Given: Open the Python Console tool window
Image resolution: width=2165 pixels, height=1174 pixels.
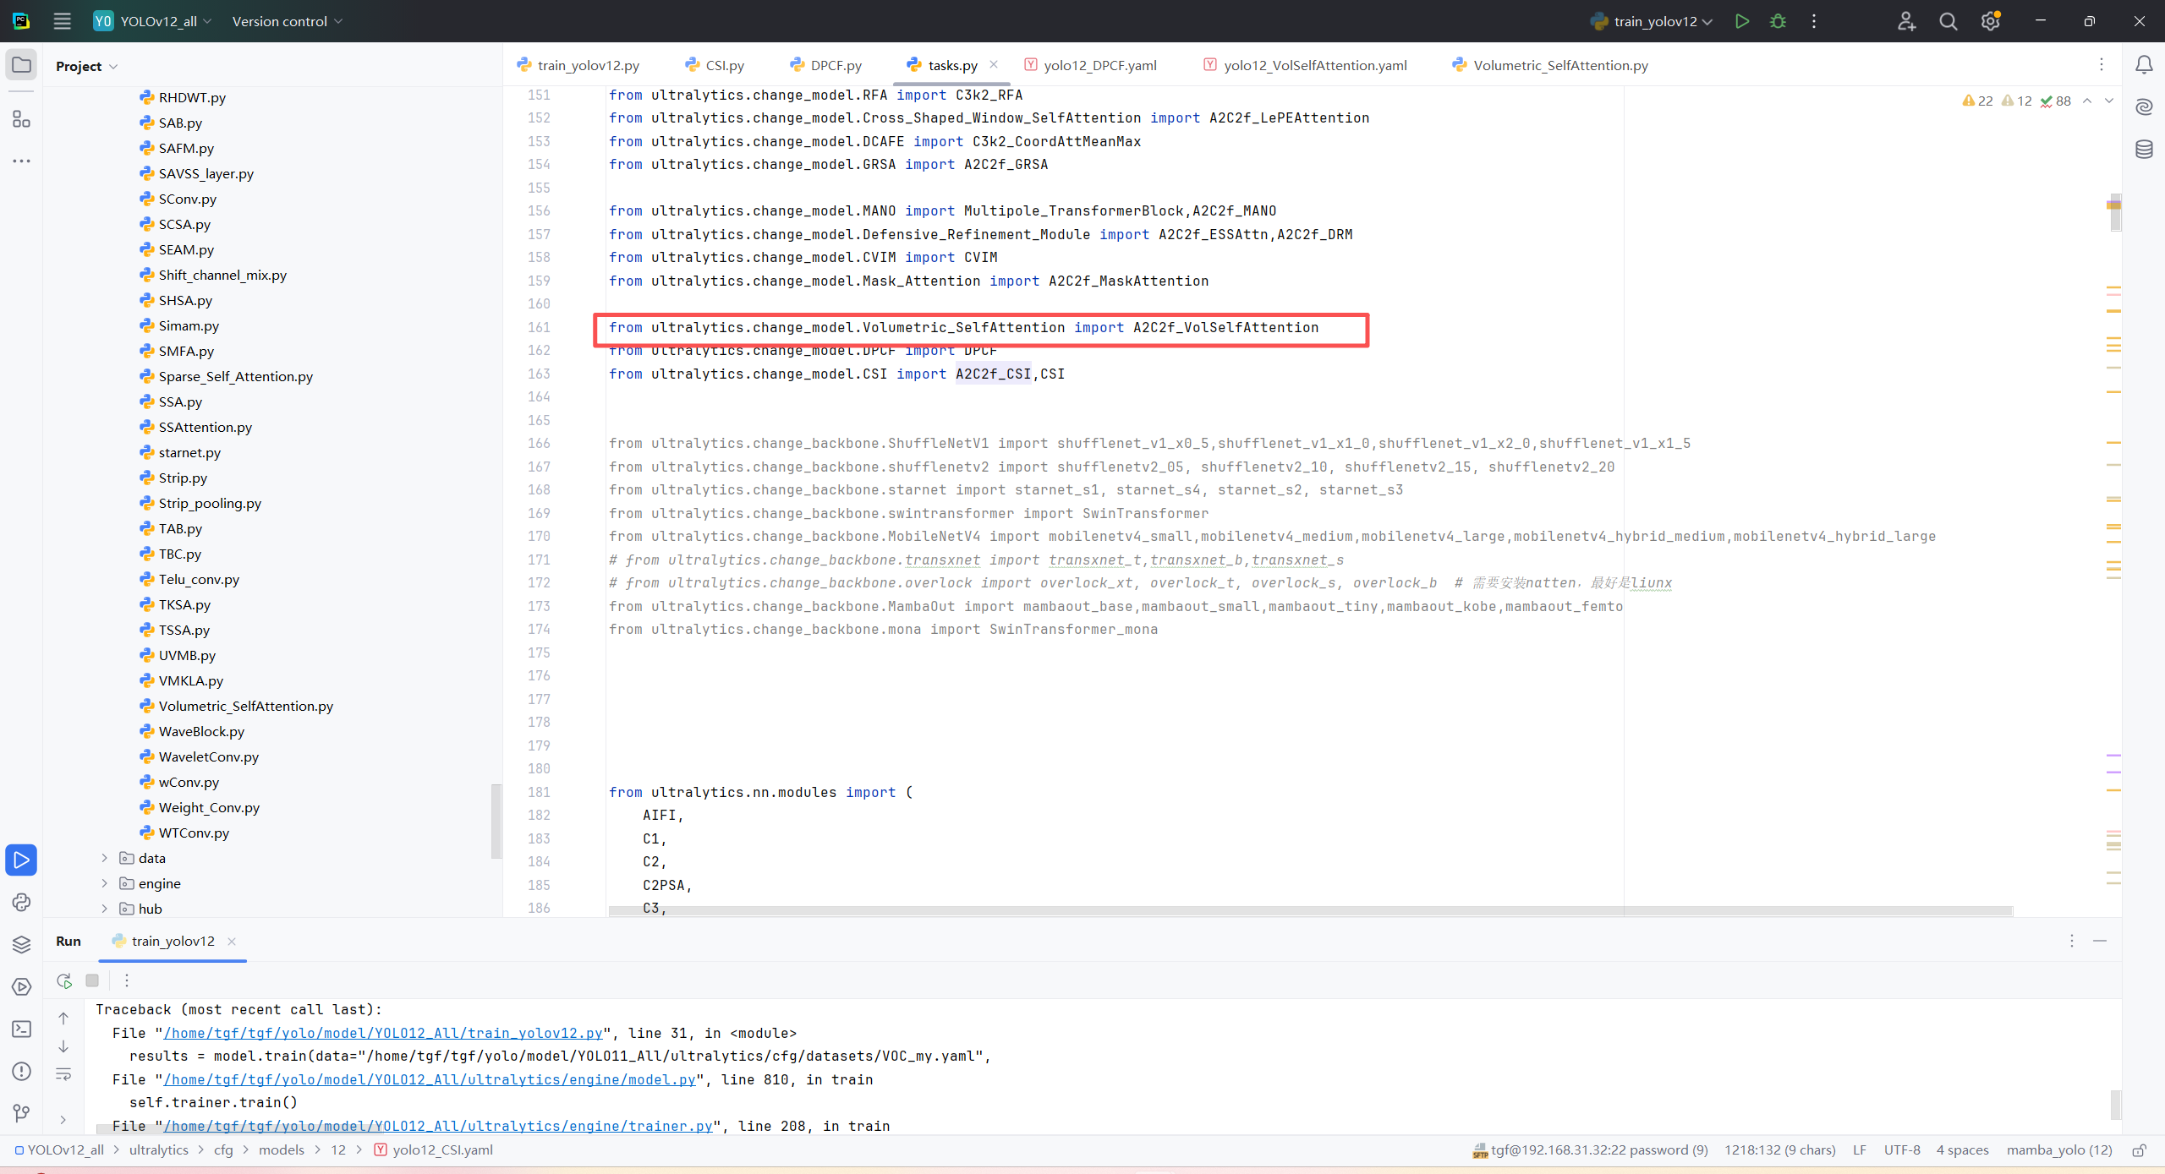Looking at the screenshot, I should point(21,902).
